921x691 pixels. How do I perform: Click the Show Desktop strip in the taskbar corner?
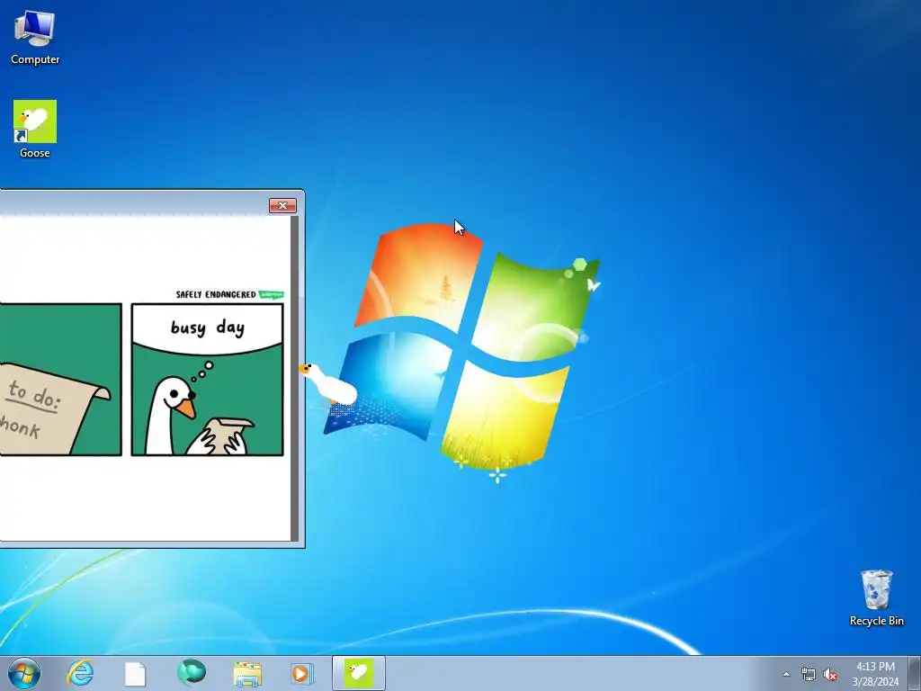pos(915,673)
